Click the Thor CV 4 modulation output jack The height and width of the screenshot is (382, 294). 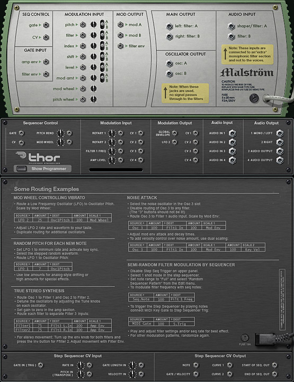click(x=195, y=160)
